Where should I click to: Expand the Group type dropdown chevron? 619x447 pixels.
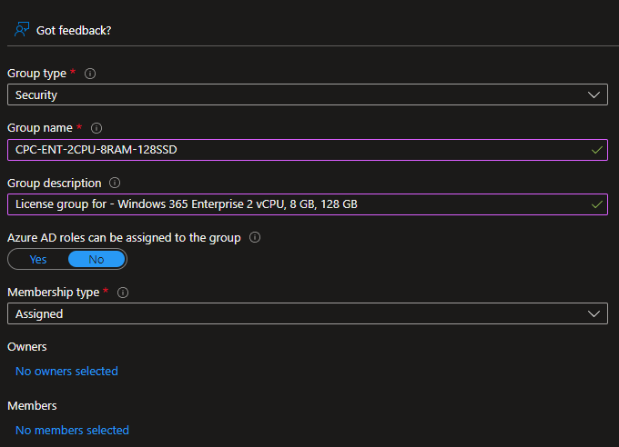(x=595, y=94)
